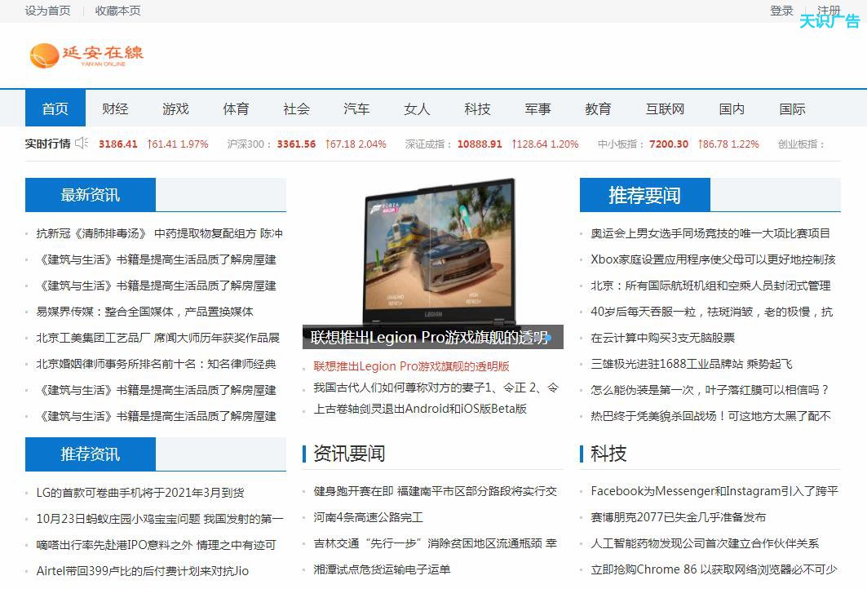
Task: Open red headline 联想推出Legion Pro游戏旗舰的透明版
Action: [411, 366]
